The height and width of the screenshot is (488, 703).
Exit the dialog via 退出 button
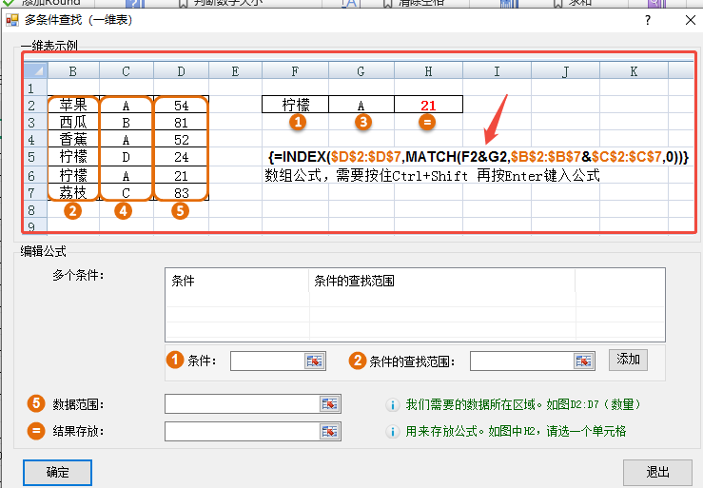[657, 472]
